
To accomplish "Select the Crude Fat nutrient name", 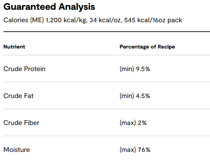I will pos(19,96).
